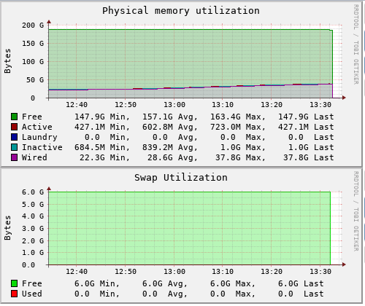Viewport: 365px width, 306px height.
Task: Click the purple Wired legend swatch
Action: [14, 157]
